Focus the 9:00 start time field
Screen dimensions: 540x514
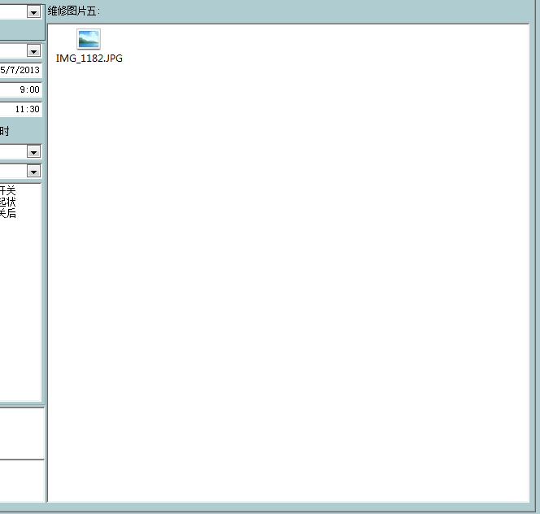tap(21, 89)
